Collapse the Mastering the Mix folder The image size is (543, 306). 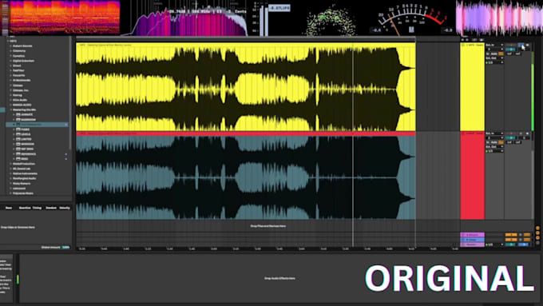pyautogui.click(x=11, y=109)
